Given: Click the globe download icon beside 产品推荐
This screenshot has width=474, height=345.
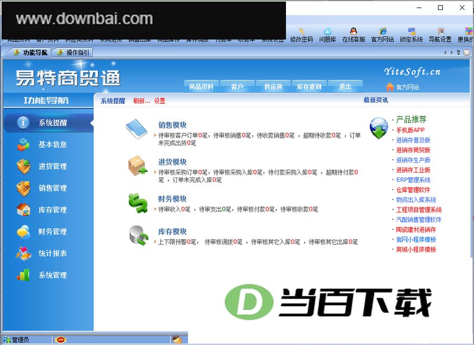Looking at the screenshot, I should [x=379, y=128].
